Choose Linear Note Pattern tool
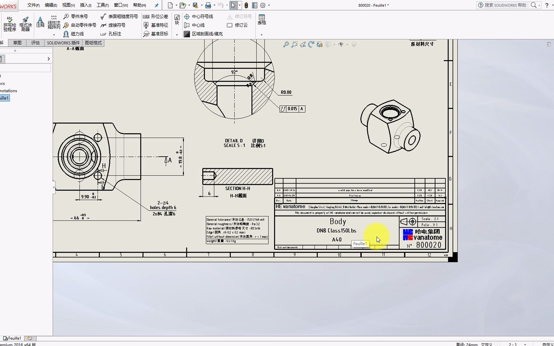This screenshot has height=346, width=554. [54, 22]
